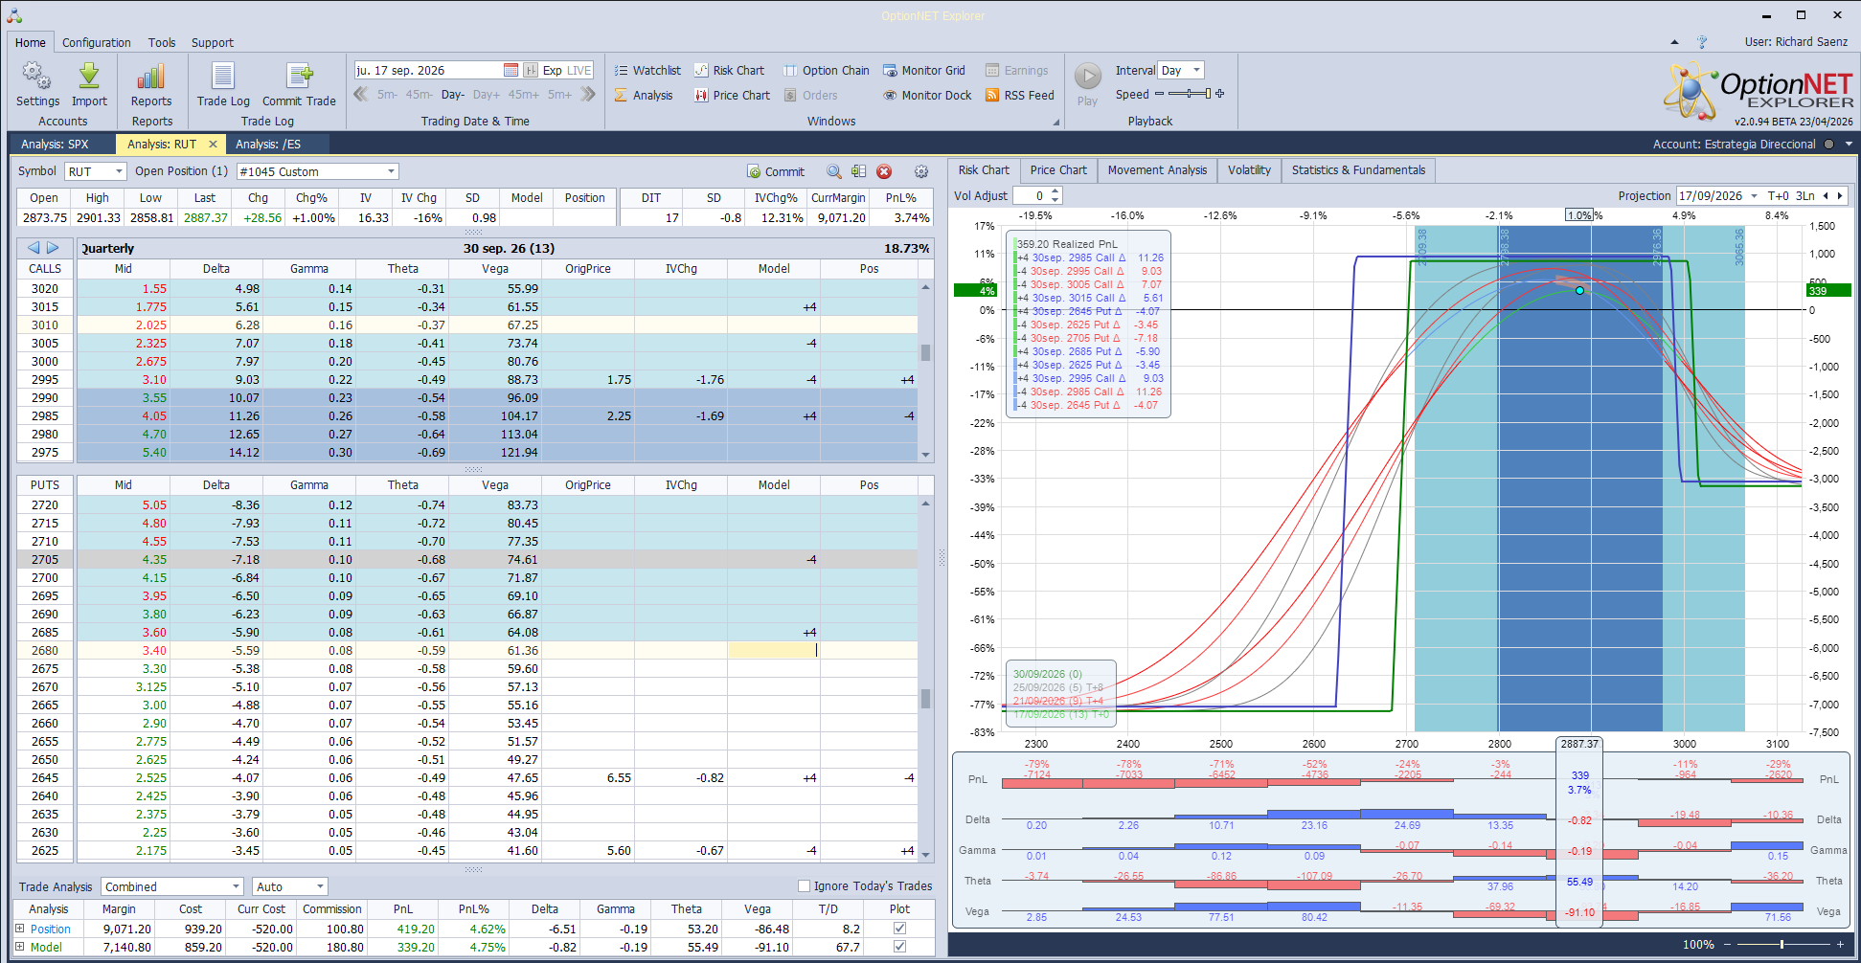The width and height of the screenshot is (1861, 963).
Task: Toggle the LIVE mode indicator
Action: coord(579,70)
